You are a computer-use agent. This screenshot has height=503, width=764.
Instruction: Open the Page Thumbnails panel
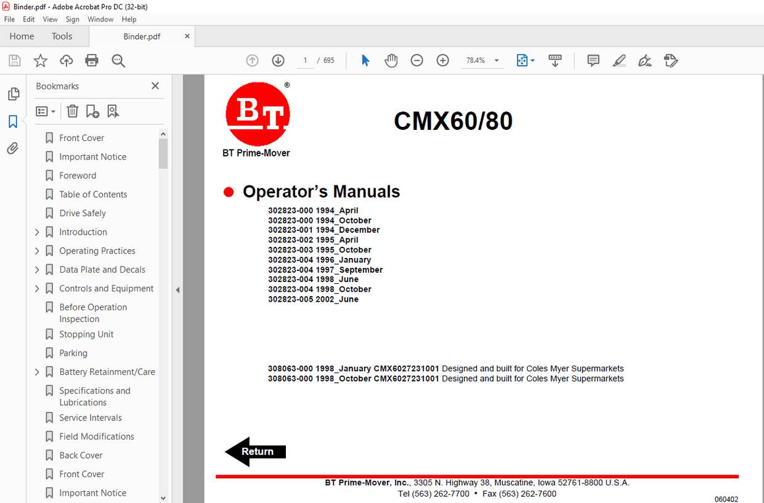tap(14, 94)
